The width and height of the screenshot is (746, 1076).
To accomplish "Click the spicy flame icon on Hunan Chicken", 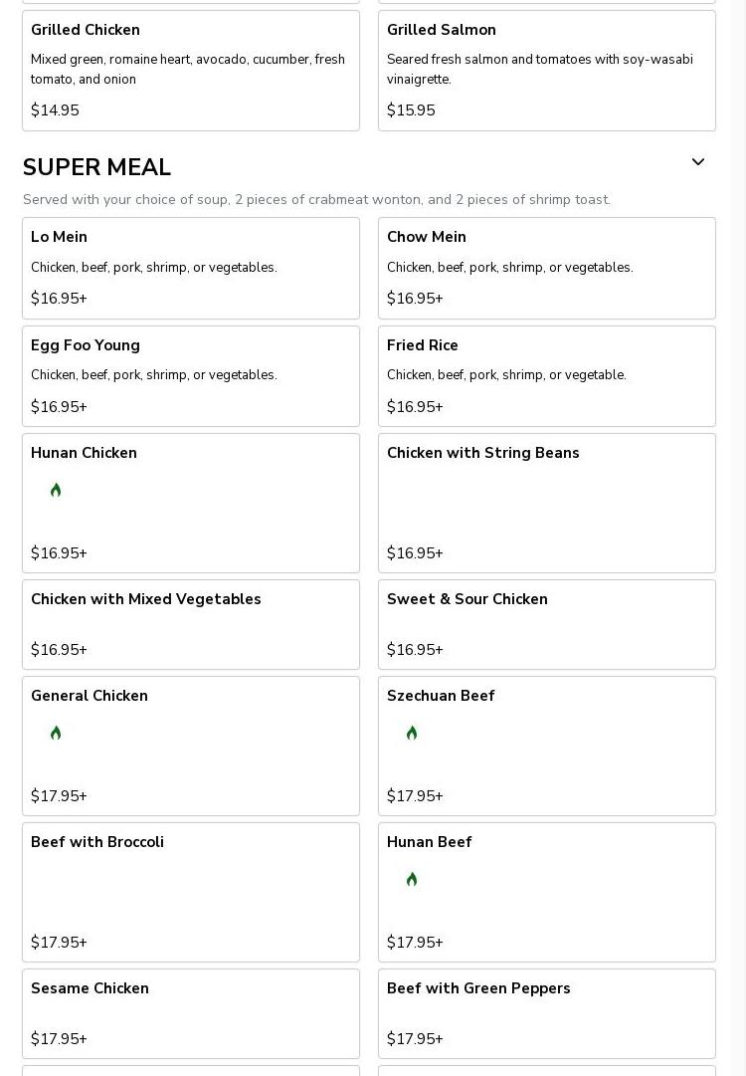I will [x=56, y=490].
